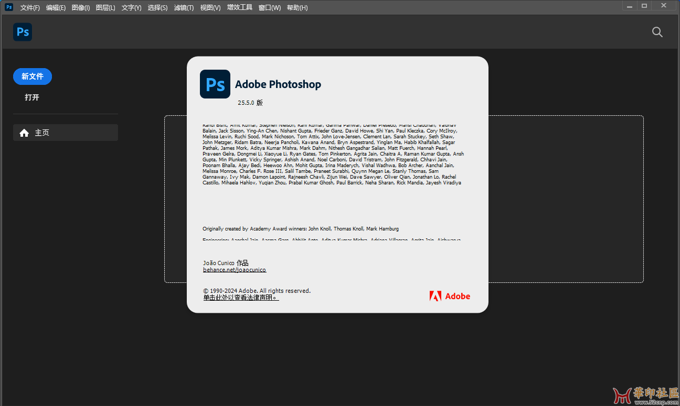Open the search magnifier icon
The height and width of the screenshot is (406, 680).
click(x=657, y=32)
